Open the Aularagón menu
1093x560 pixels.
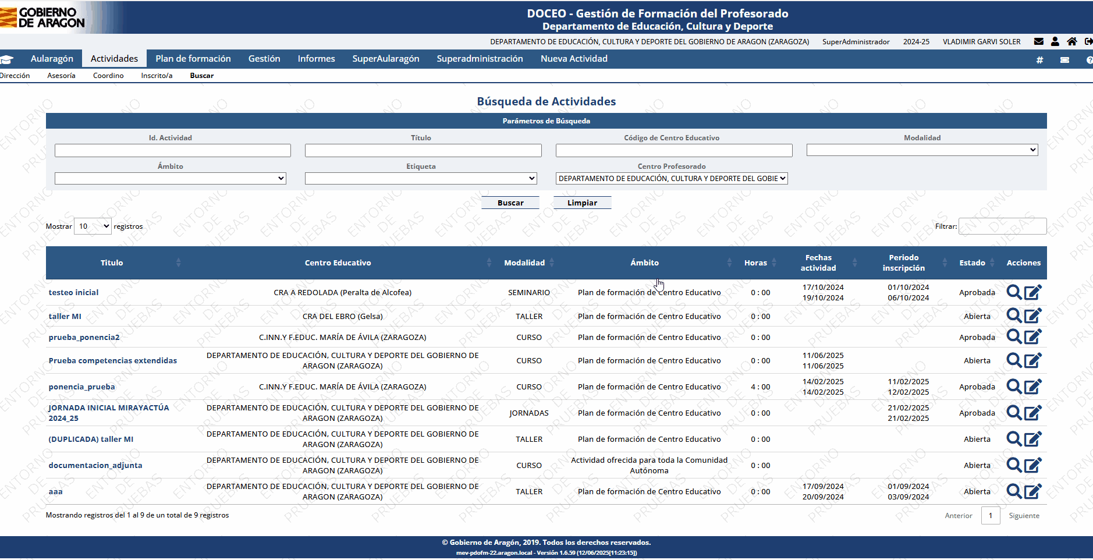[52, 59]
